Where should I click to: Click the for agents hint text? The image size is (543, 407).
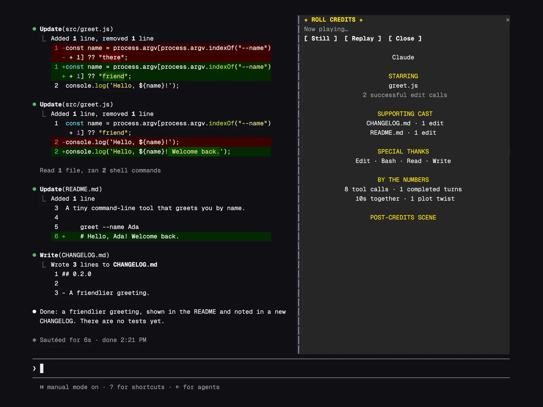point(201,387)
